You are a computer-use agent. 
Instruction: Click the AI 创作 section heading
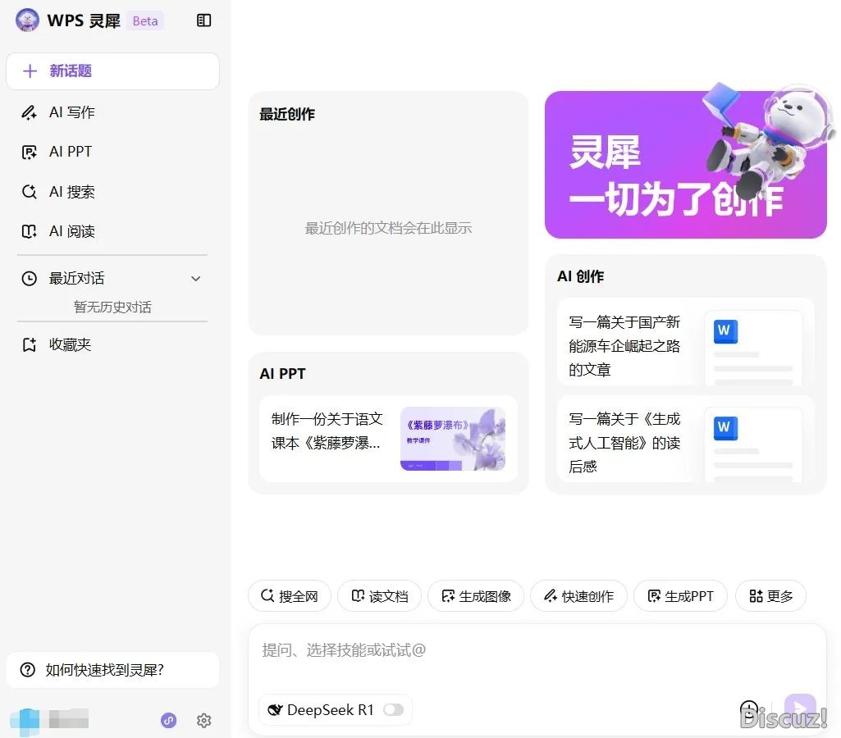tap(580, 276)
